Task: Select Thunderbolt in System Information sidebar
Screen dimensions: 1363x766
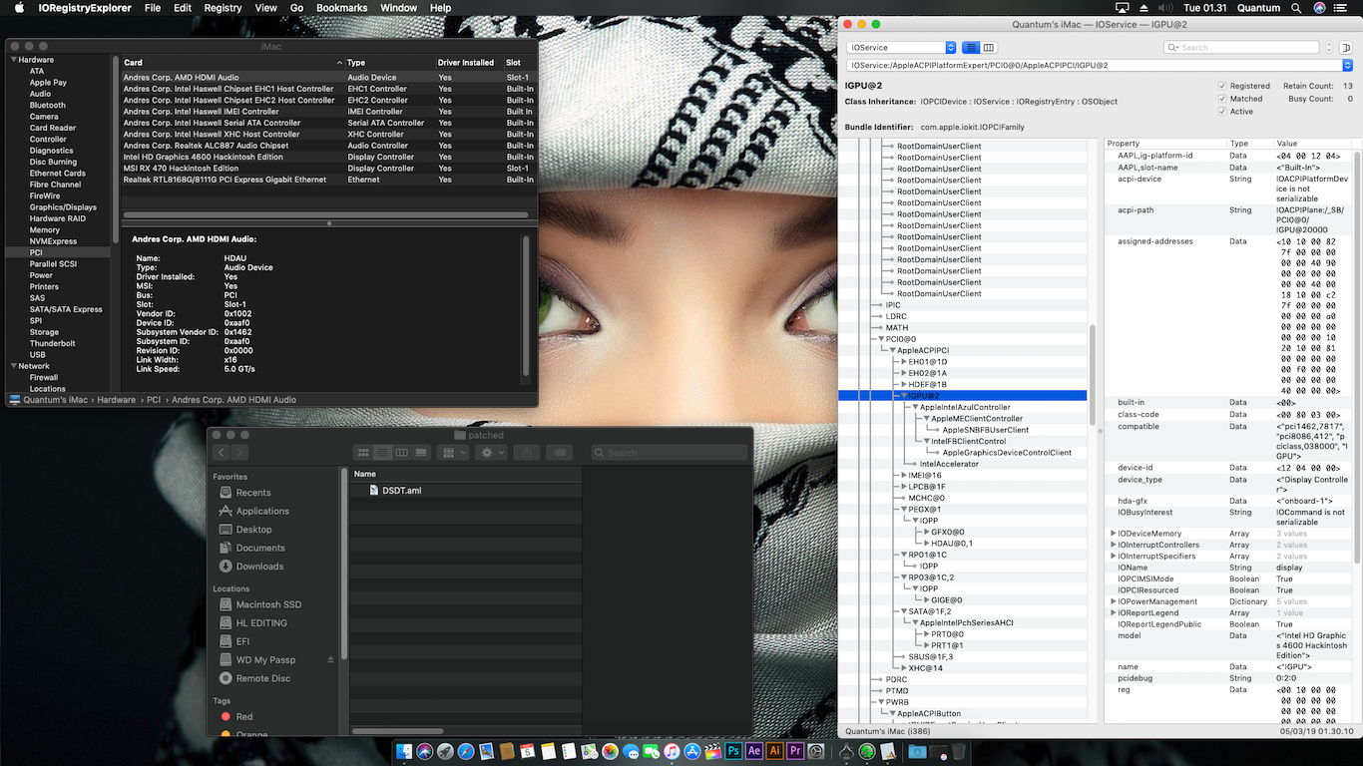Action: point(53,343)
